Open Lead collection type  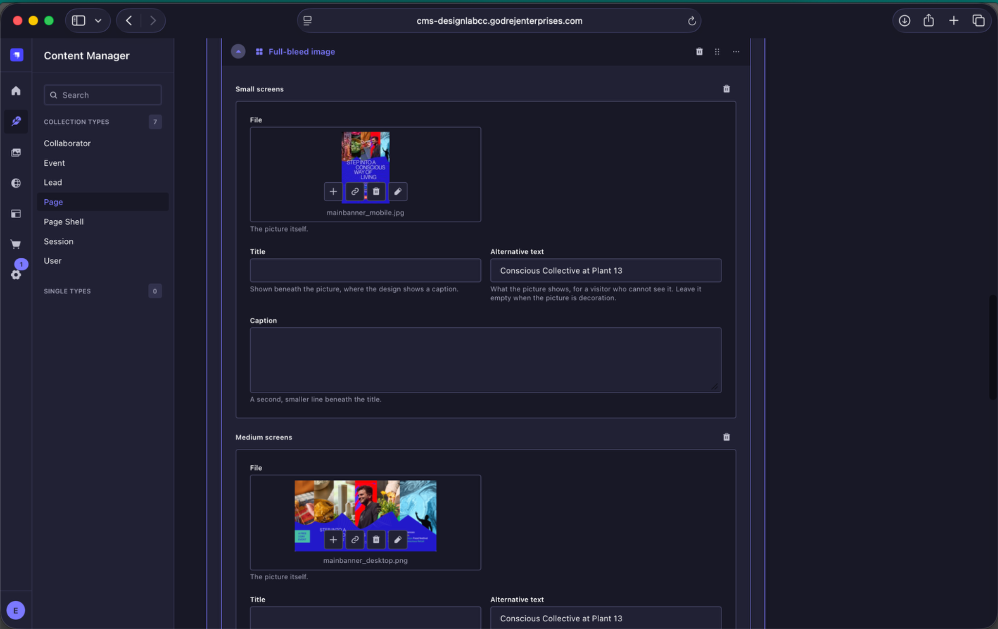[53, 182]
